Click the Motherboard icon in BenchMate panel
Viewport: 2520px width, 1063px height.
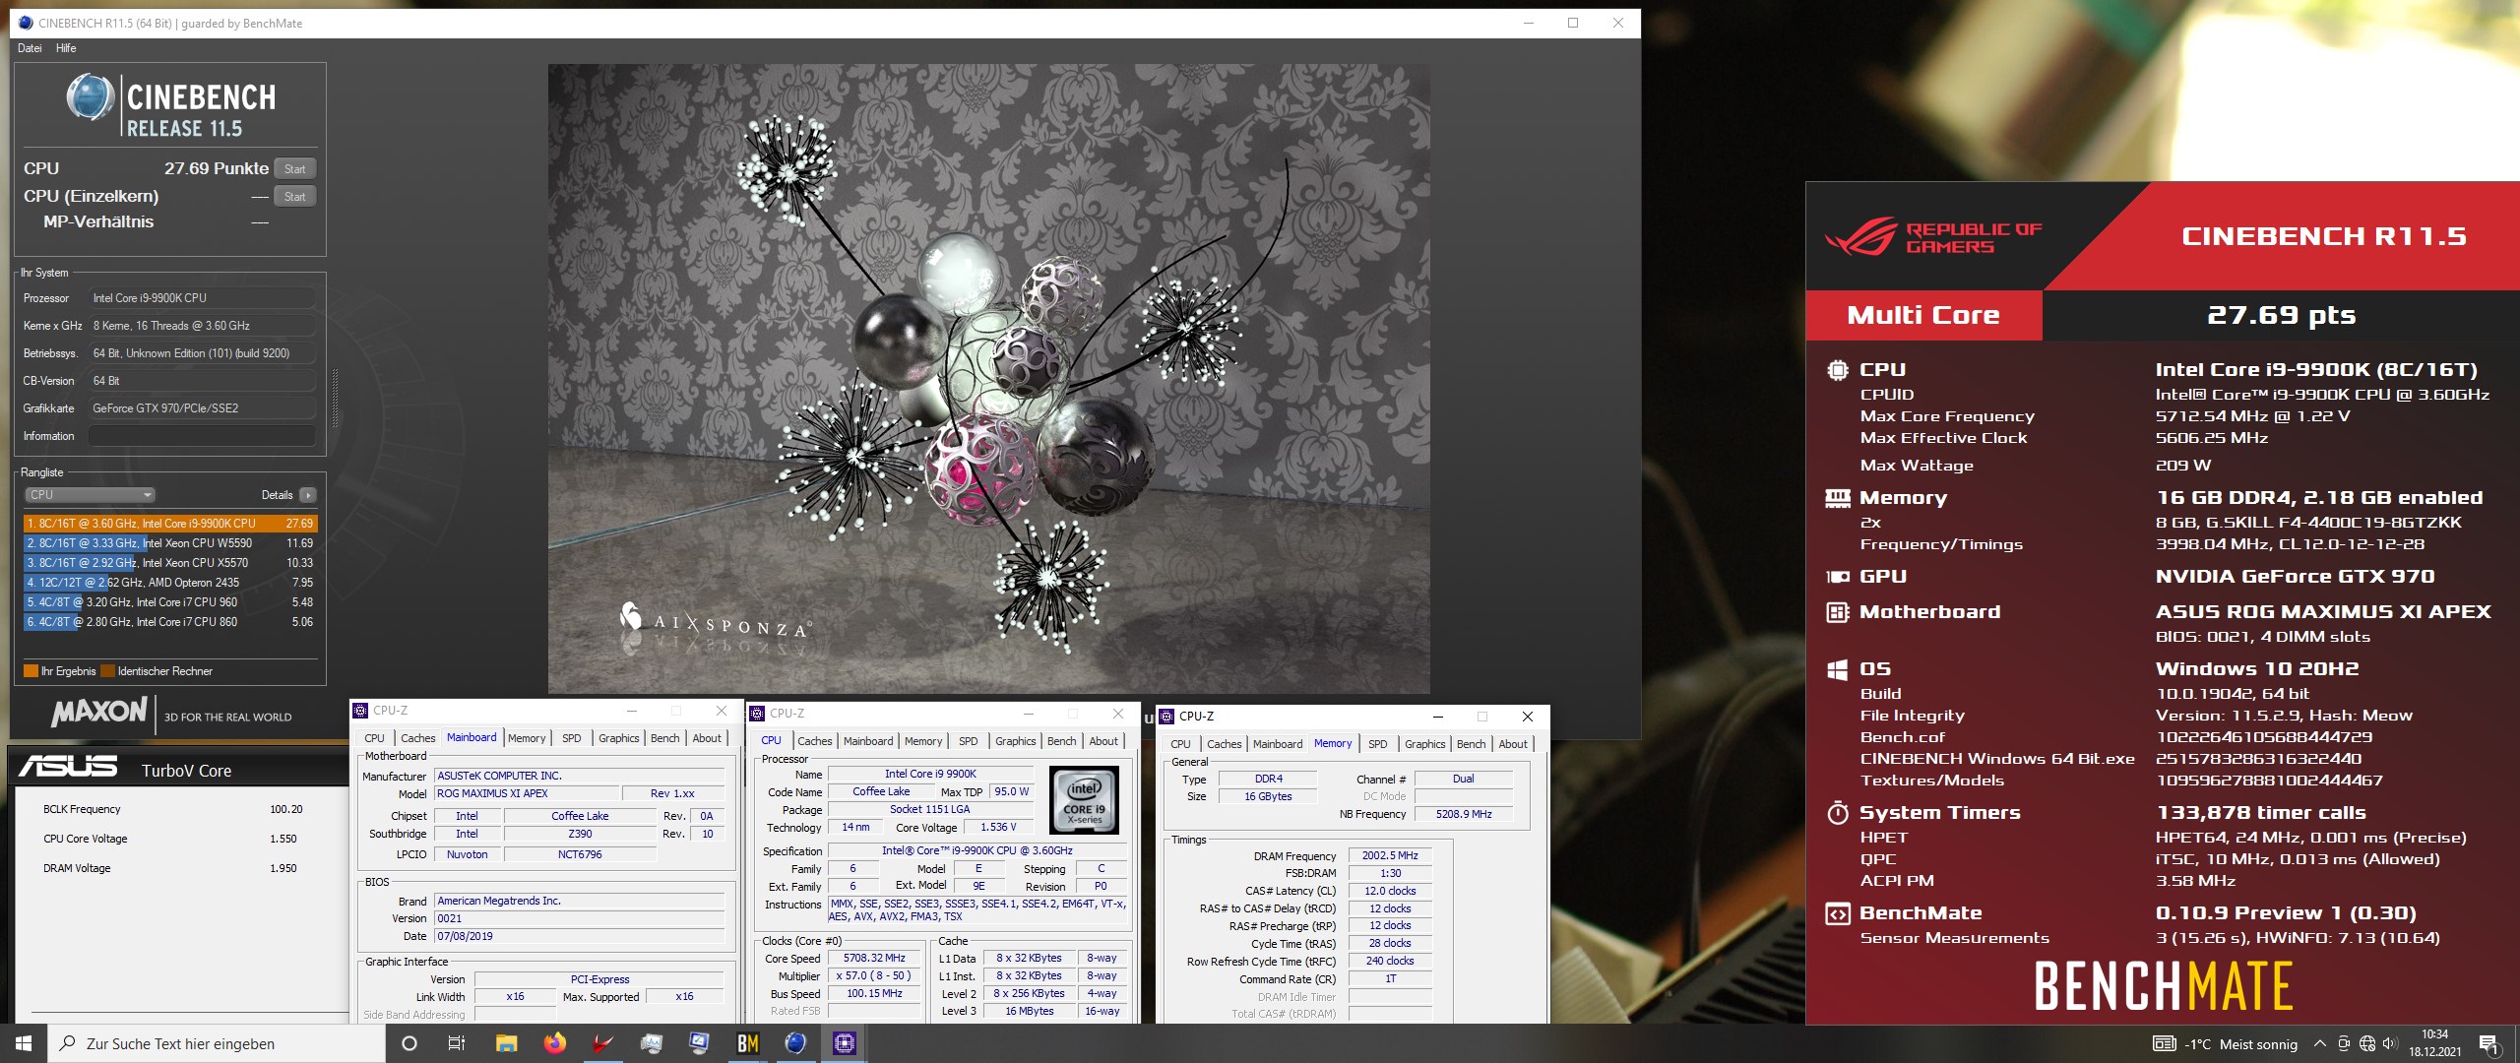coord(1837,612)
